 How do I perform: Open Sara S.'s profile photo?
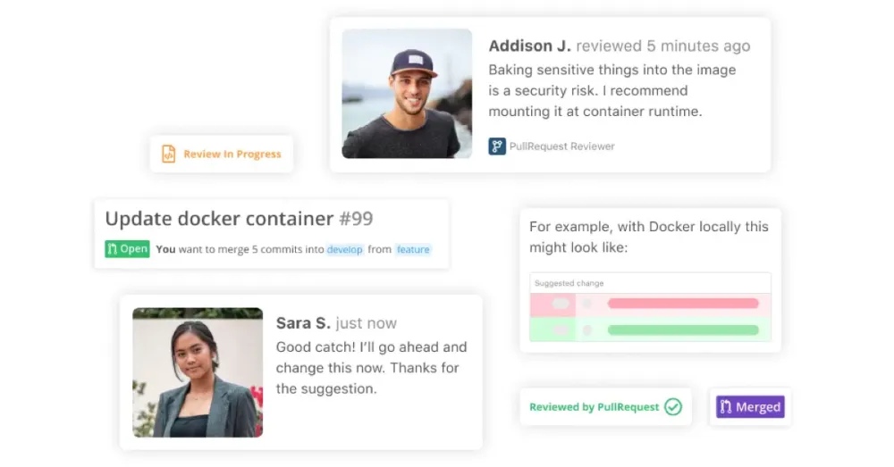[198, 372]
